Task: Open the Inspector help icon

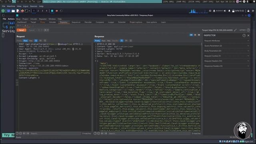Action: pos(244,36)
